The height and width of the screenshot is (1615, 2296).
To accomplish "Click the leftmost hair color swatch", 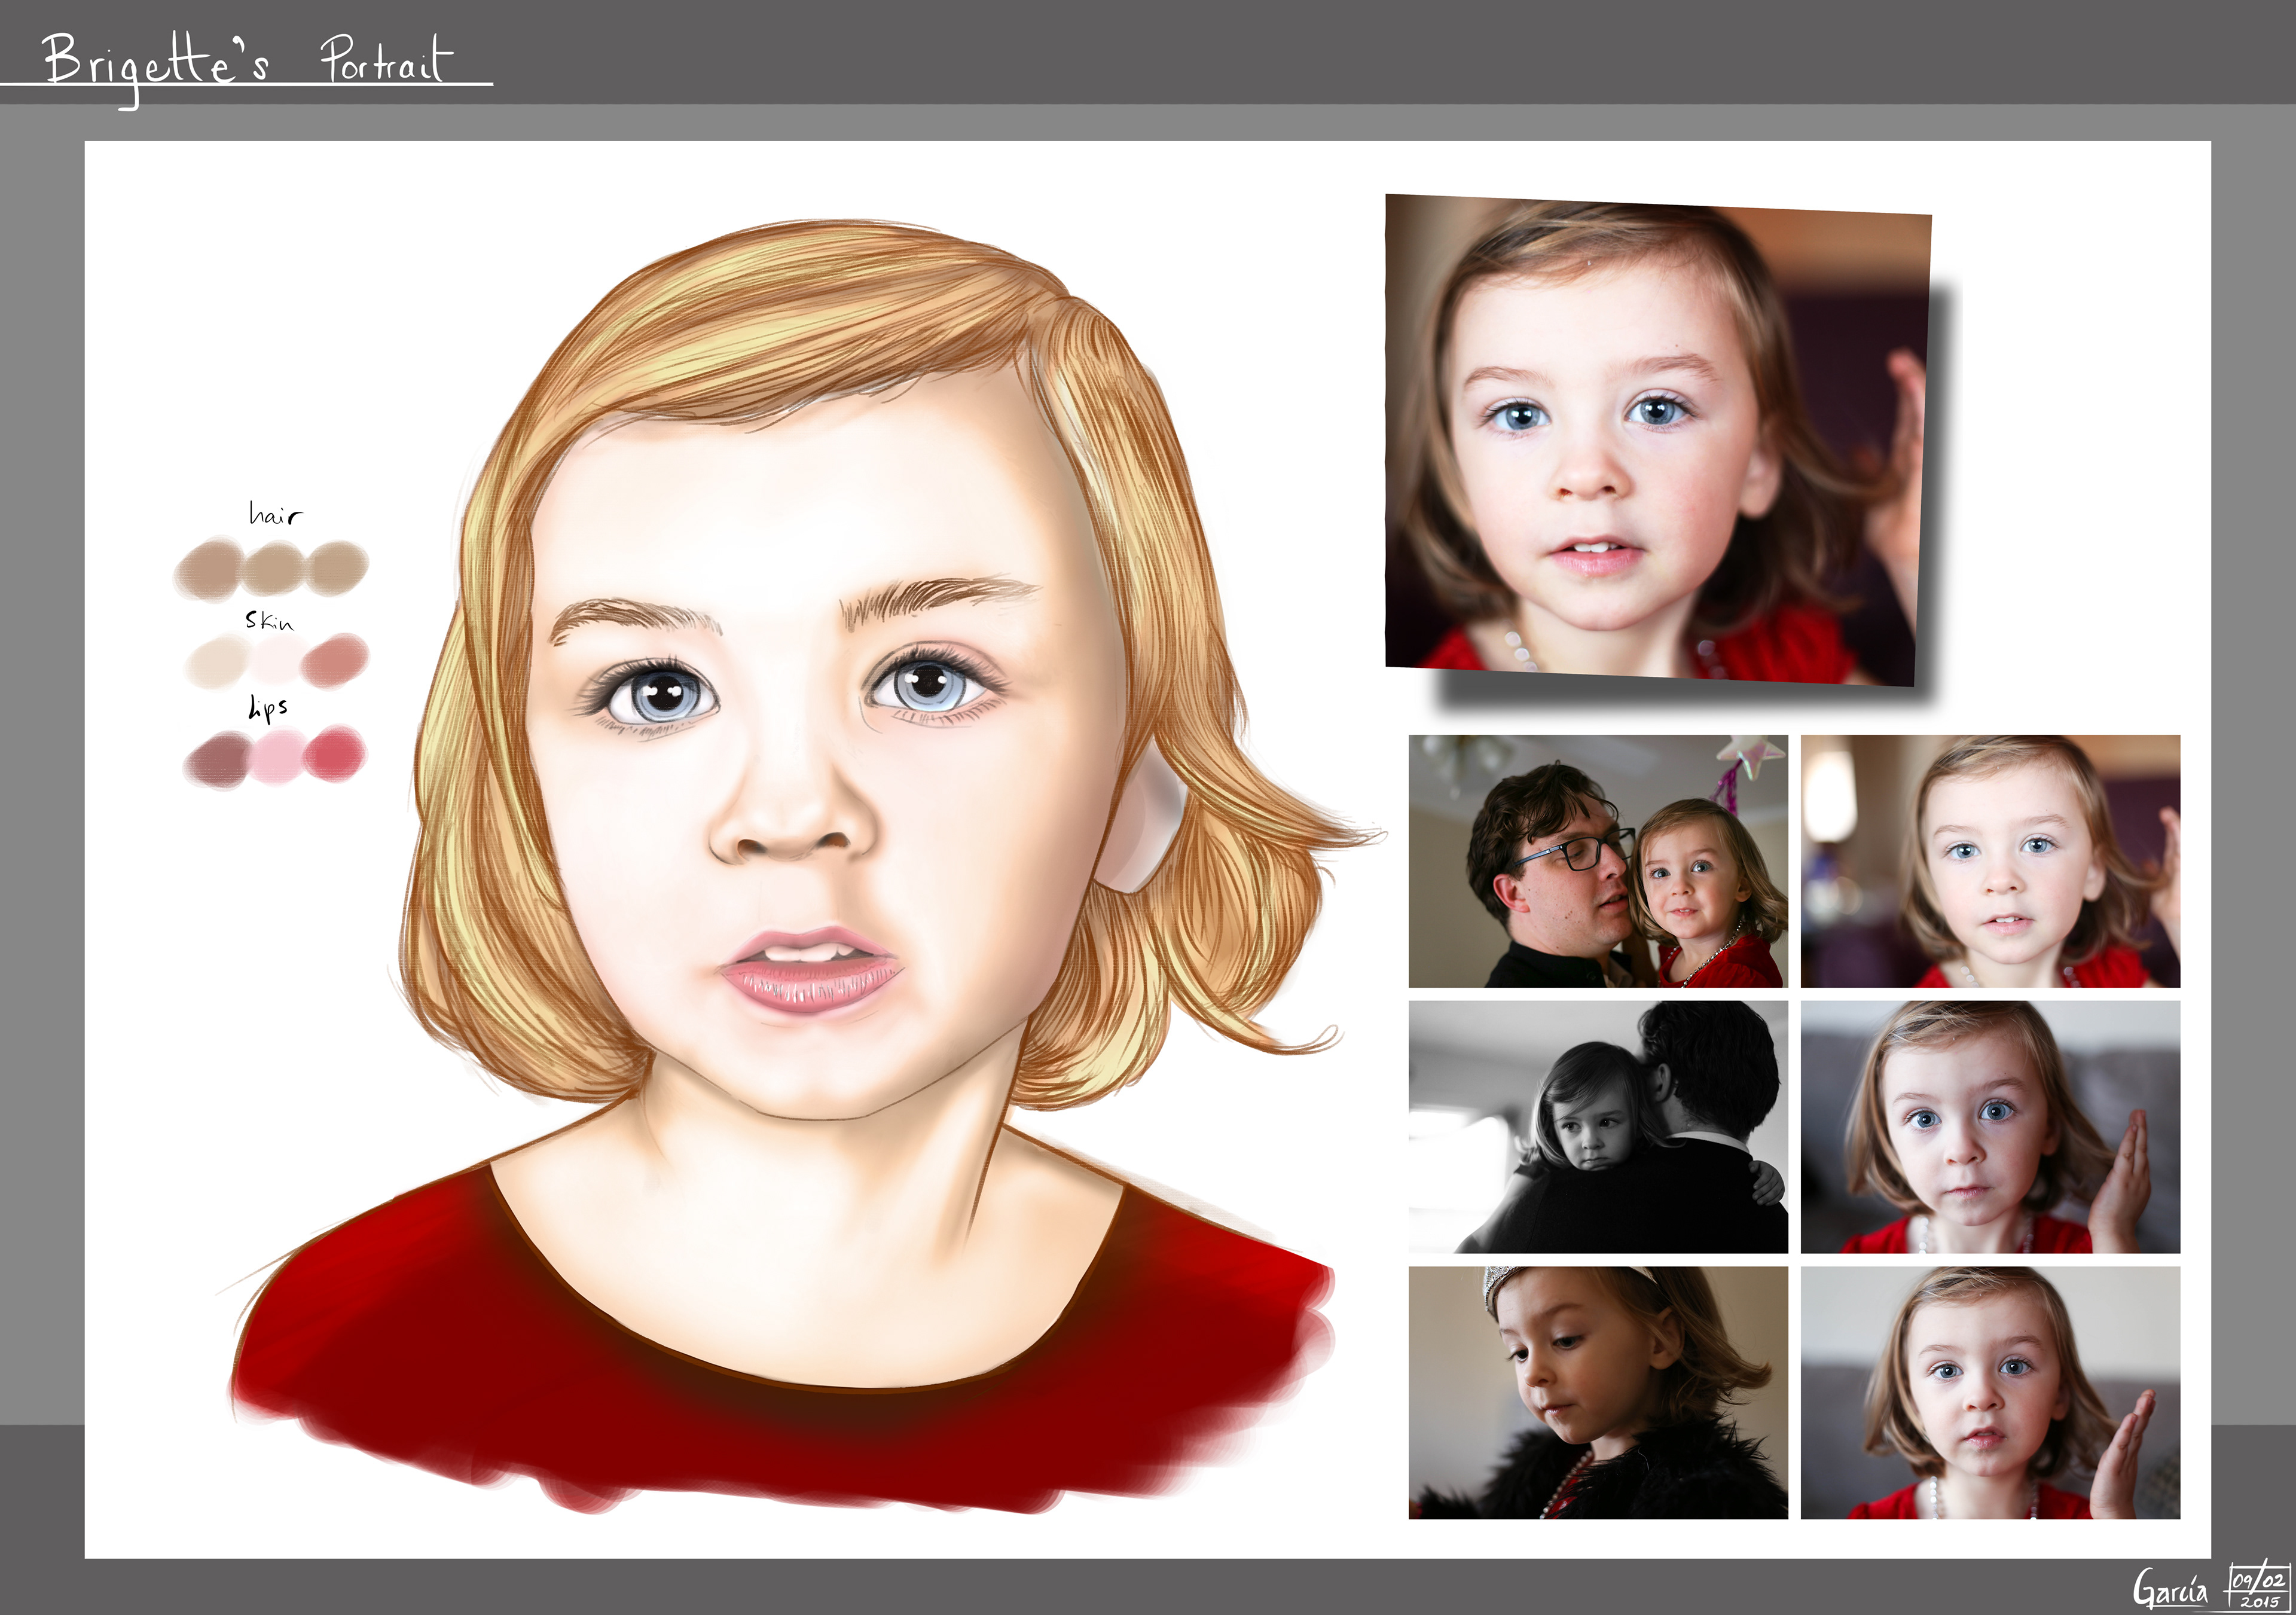I will pos(210,569).
